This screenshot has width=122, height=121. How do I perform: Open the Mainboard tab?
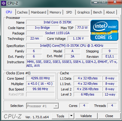(x=38, y=12)
